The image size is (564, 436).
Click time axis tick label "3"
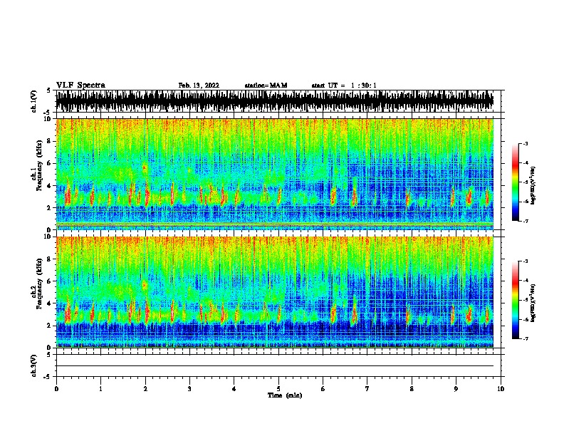tap(189, 389)
